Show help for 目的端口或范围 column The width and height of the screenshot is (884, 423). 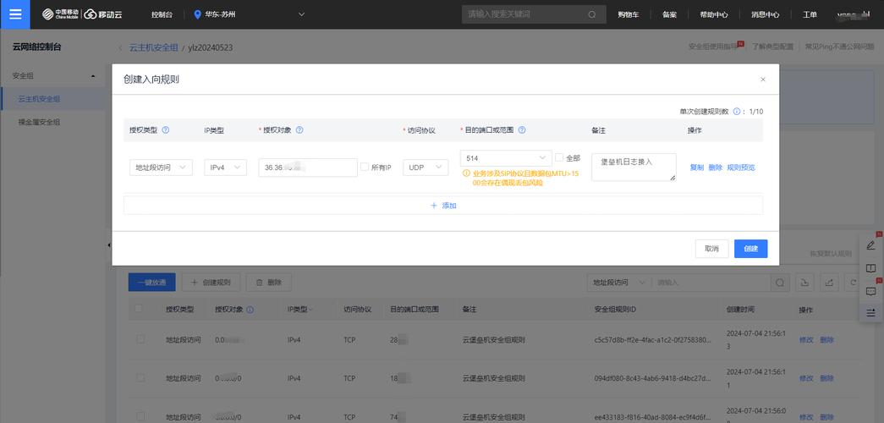pyautogui.click(x=522, y=129)
